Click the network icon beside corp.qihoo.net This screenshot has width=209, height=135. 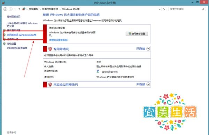pyautogui.click(x=98, y=71)
